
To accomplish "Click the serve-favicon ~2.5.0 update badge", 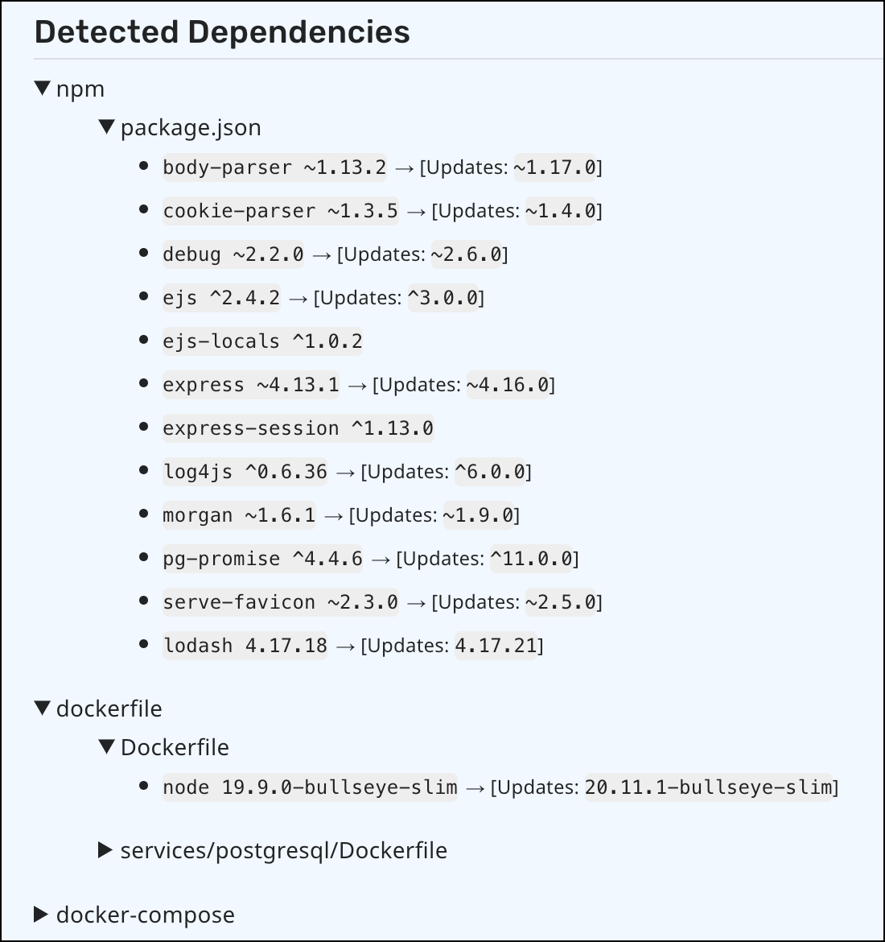I will tap(562, 601).
